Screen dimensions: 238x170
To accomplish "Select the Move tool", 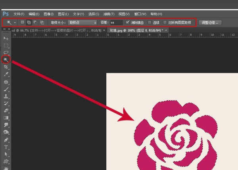I will point(6,38).
